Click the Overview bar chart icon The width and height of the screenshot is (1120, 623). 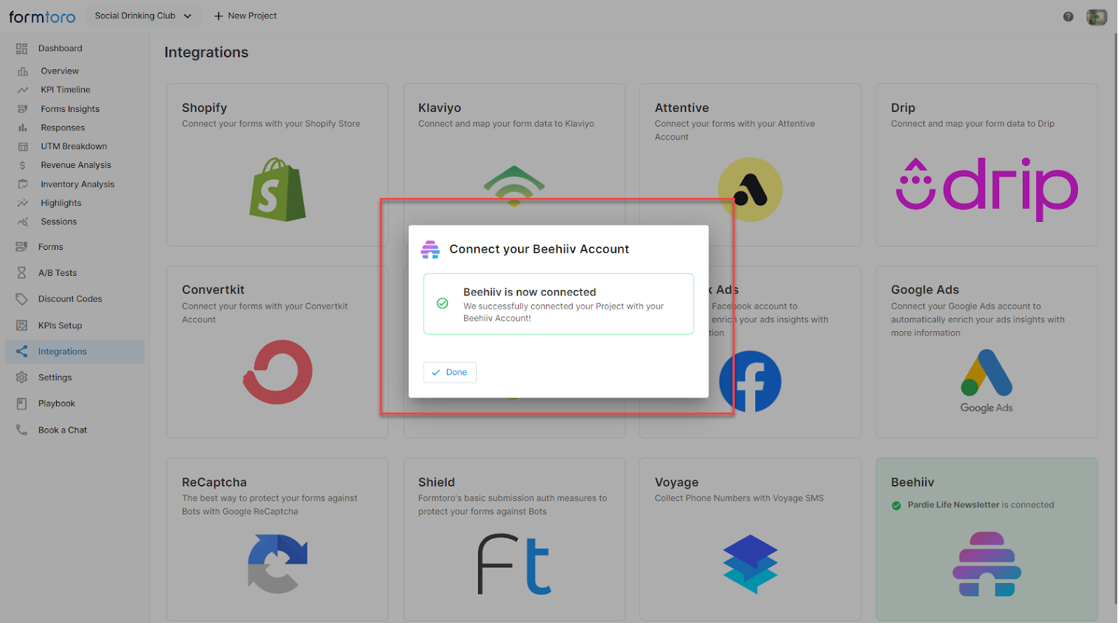click(23, 71)
